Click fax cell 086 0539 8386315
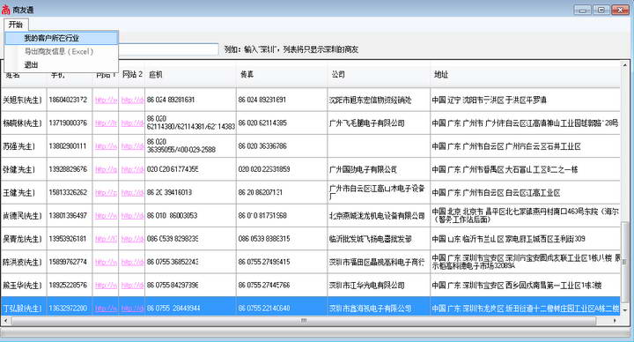Screen dimensions: 634x342 [282, 239]
